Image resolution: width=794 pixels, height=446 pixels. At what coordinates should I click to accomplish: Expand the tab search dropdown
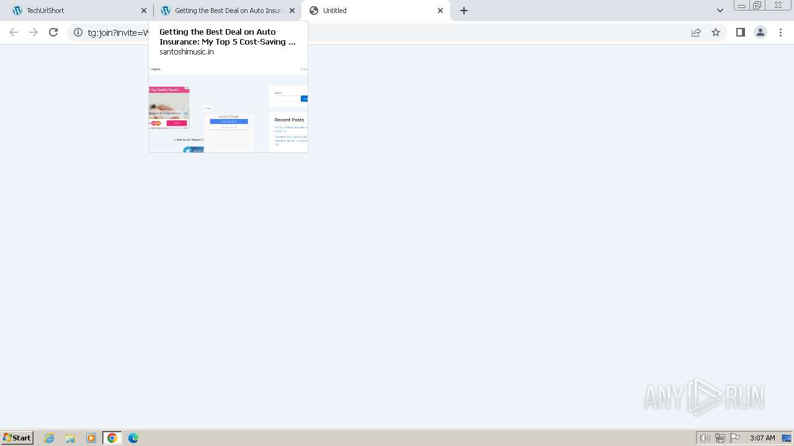(720, 11)
